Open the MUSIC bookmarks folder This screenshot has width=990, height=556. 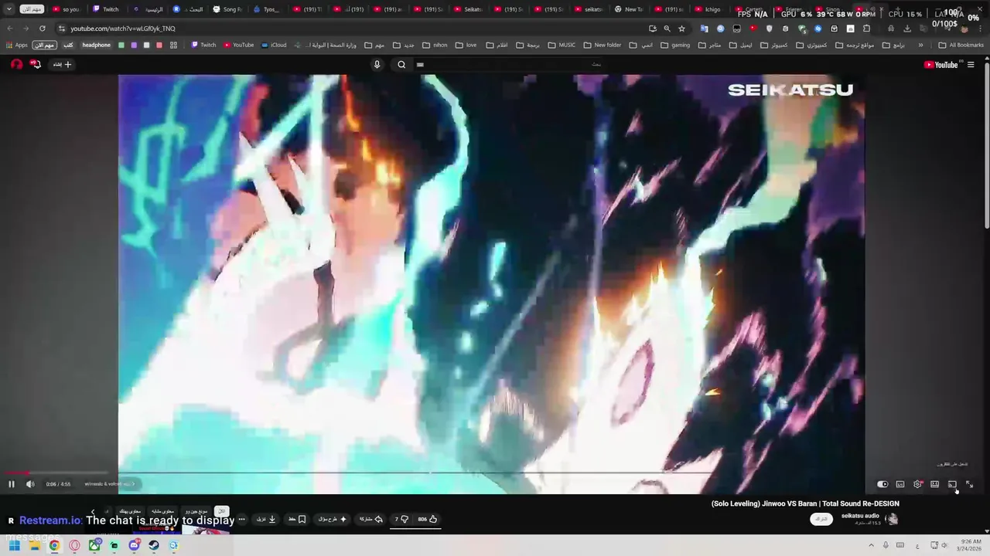[x=562, y=45]
